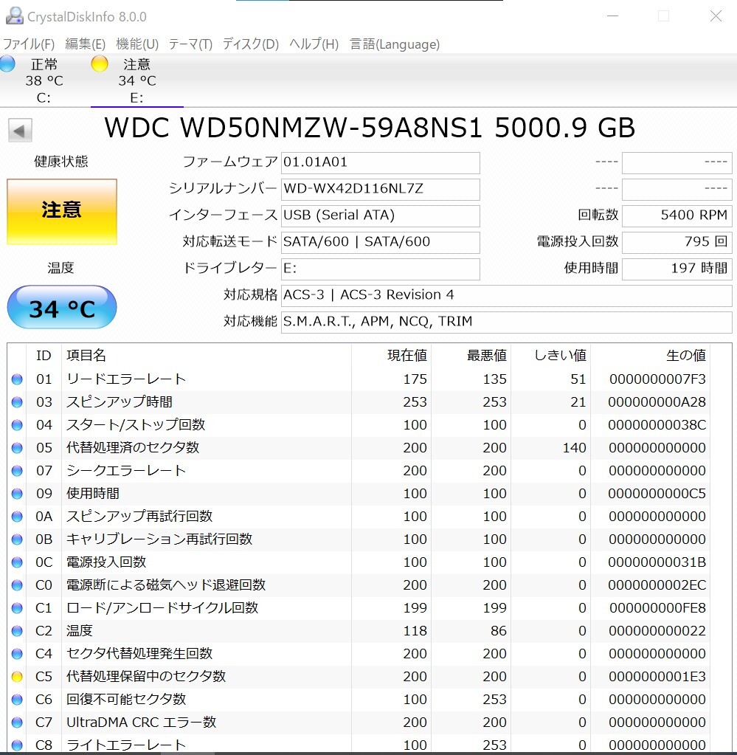Click yellow warning dot for 代替処理保留中のセクタ数
This screenshot has height=755, width=737.
(17, 677)
